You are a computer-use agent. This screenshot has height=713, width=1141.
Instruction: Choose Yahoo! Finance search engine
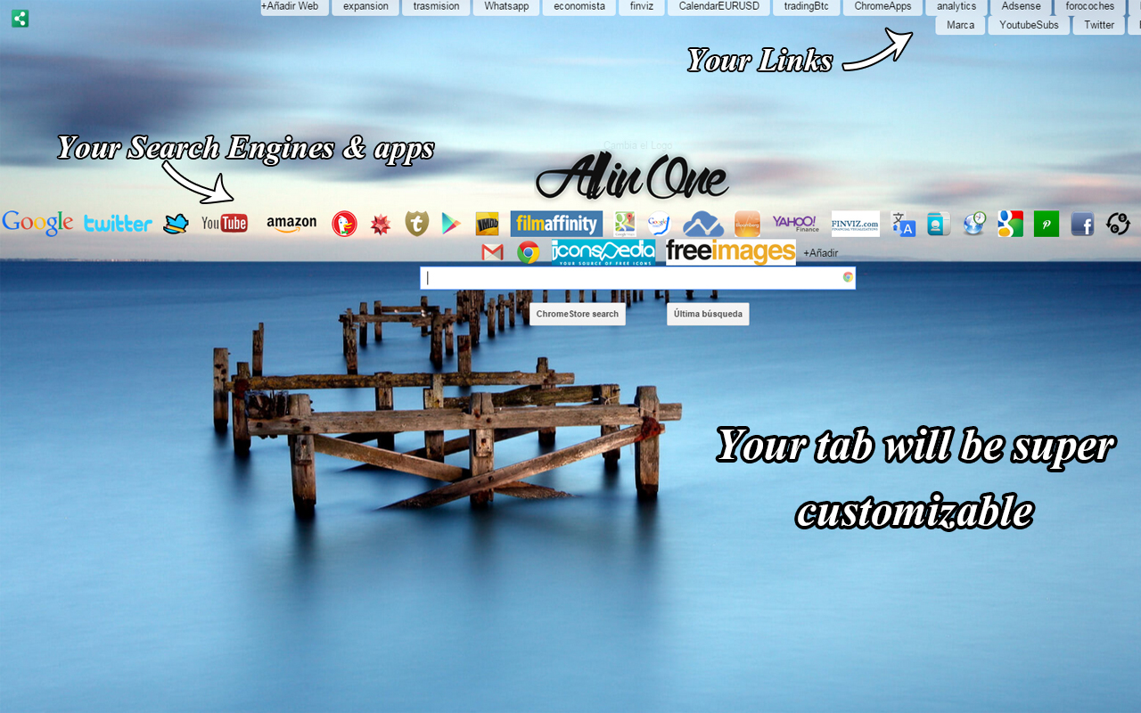[795, 224]
